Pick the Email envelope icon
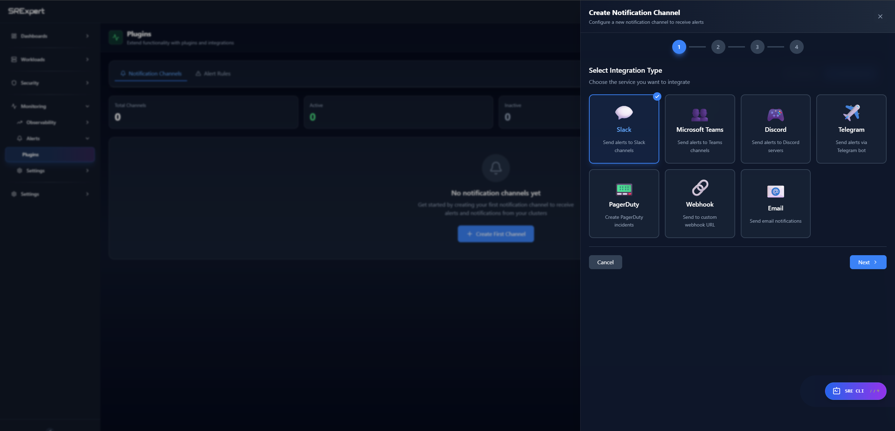 click(775, 192)
